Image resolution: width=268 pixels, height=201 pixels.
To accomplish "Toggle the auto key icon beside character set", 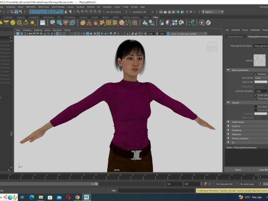I will pyautogui.click(x=205, y=184).
